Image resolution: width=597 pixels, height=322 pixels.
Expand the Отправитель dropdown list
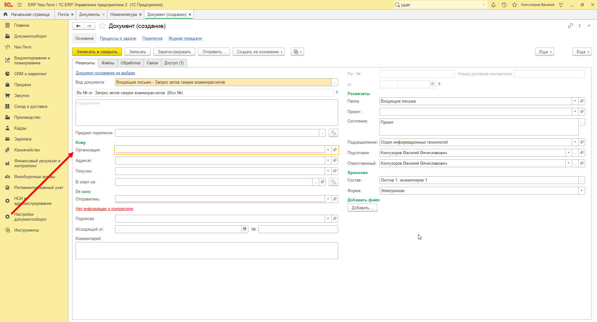(x=328, y=199)
